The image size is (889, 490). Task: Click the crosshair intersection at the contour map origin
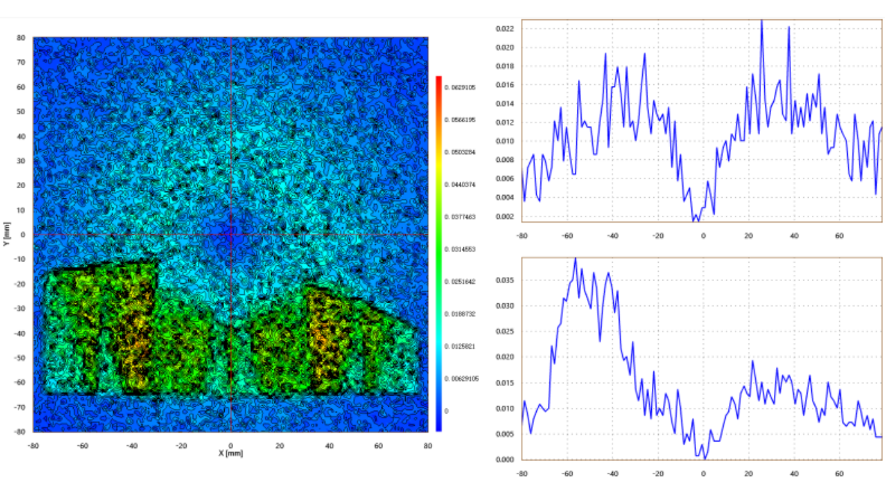(230, 235)
